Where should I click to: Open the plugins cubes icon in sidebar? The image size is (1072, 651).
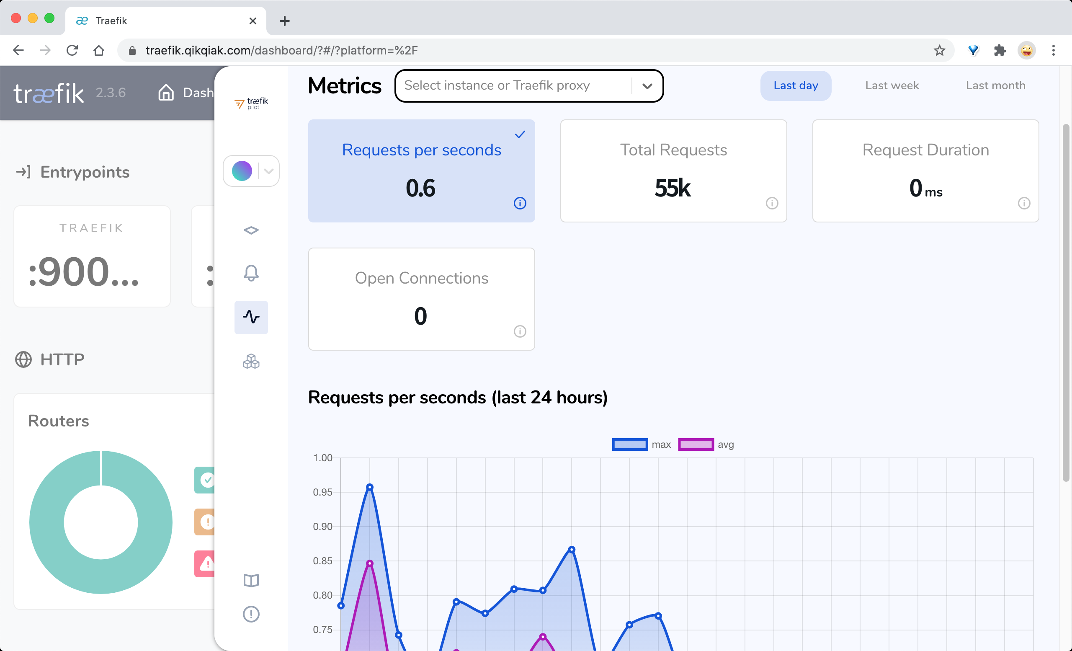(x=251, y=362)
